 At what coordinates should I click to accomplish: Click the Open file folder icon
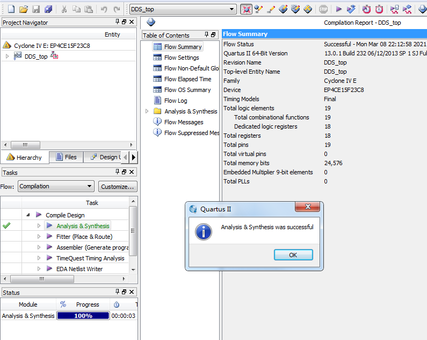[24, 9]
